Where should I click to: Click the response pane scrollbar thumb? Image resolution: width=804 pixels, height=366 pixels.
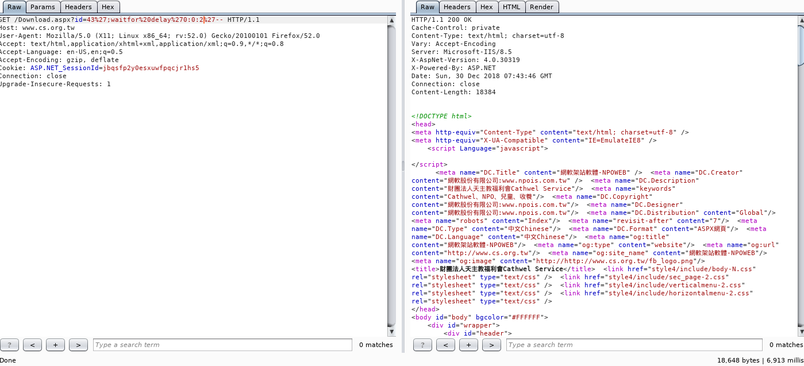tap(801, 46)
